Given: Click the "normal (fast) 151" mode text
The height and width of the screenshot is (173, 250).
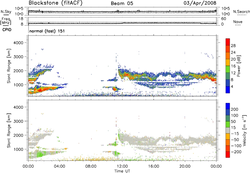Looking at the screenshot, I should [47, 31].
